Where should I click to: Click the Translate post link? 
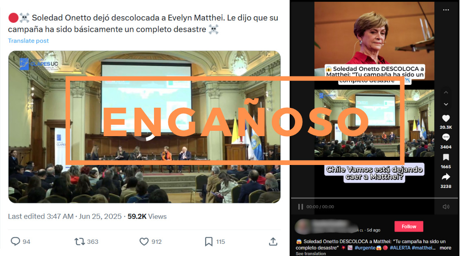coord(28,41)
